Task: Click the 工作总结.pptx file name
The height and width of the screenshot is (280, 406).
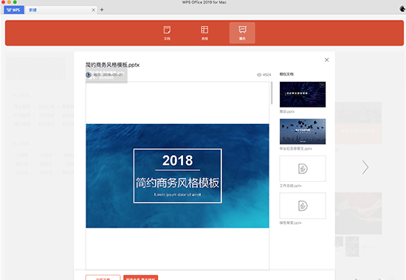Action: tap(291, 186)
